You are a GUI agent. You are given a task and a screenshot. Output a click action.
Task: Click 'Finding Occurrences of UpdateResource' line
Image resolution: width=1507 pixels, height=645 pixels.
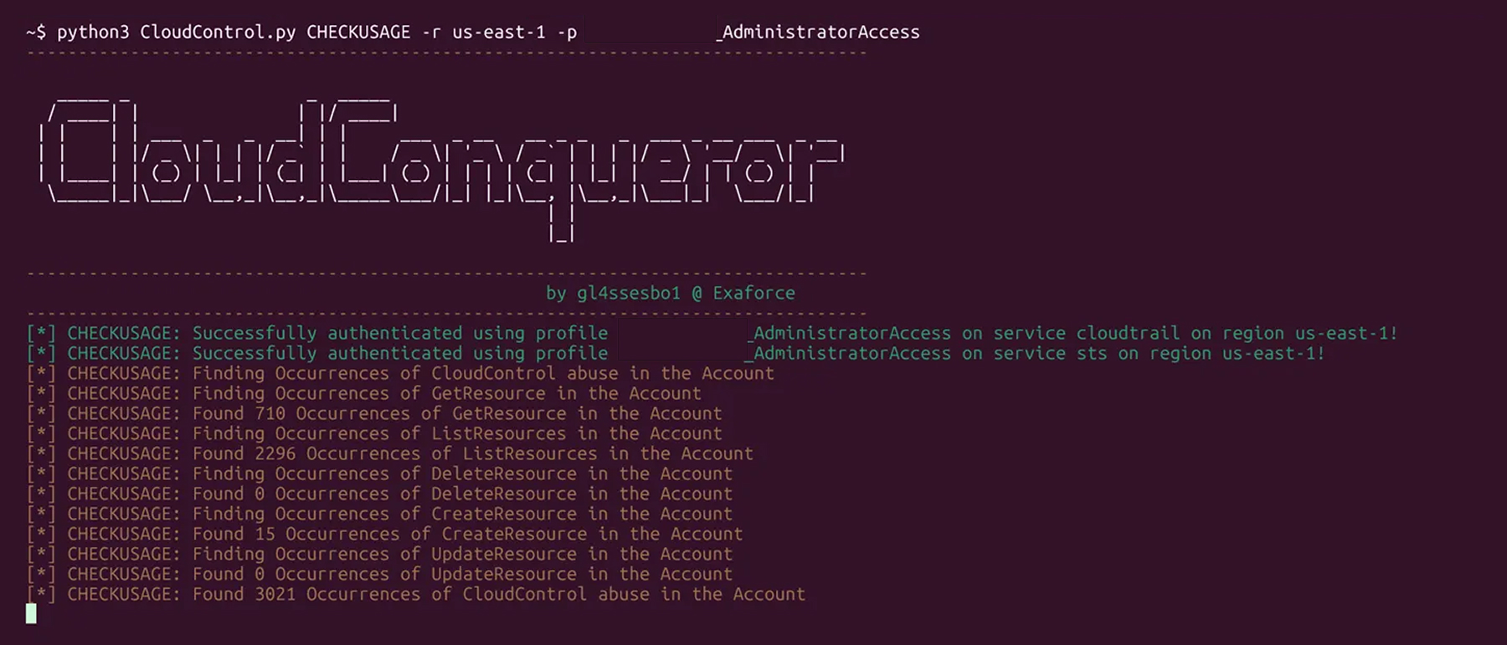point(379,554)
